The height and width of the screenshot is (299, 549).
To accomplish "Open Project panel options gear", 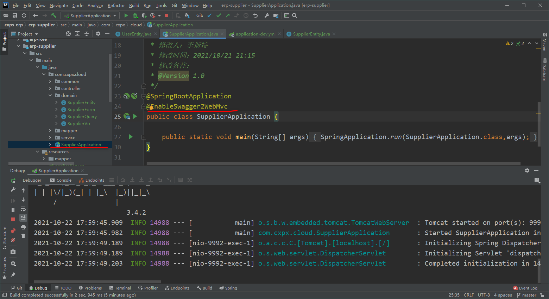I will pyautogui.click(x=98, y=34).
